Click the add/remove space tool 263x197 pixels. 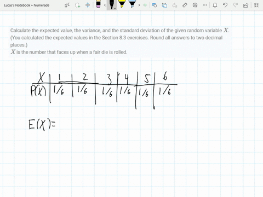click(88, 5)
